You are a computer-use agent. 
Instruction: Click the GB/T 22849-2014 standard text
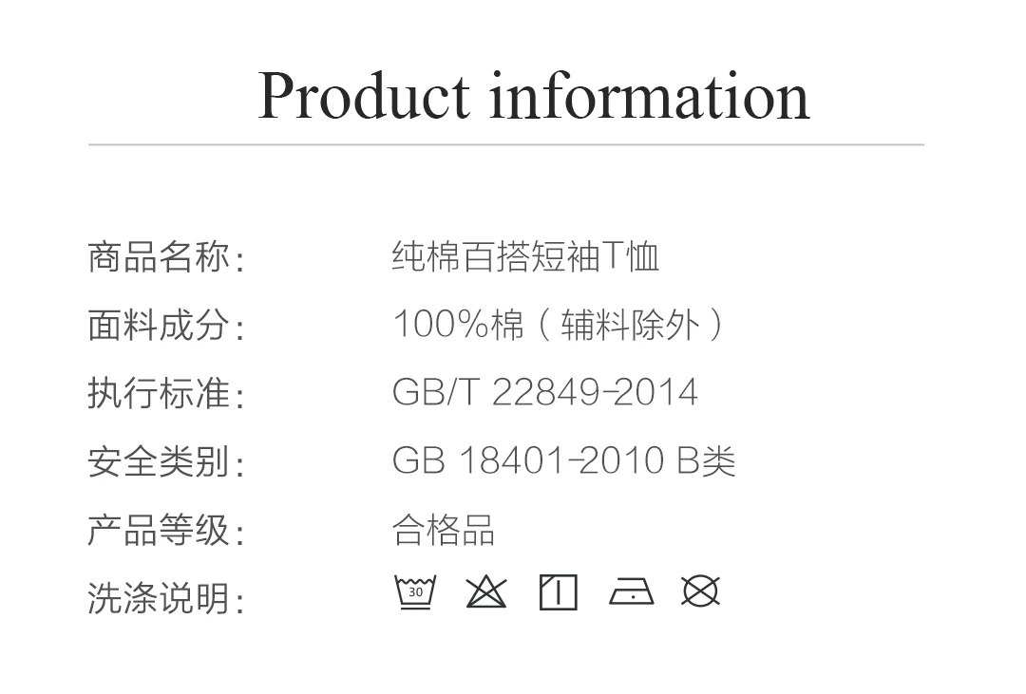[545, 392]
